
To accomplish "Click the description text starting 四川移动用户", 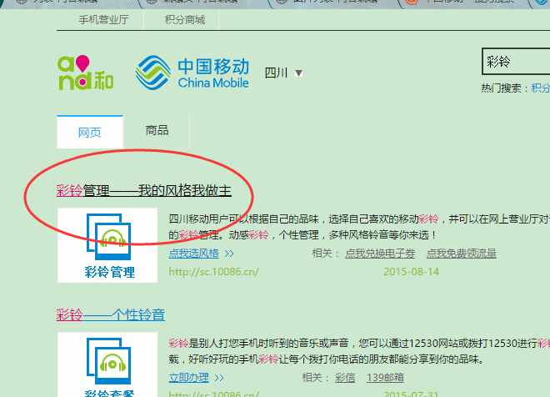I will point(359,227).
